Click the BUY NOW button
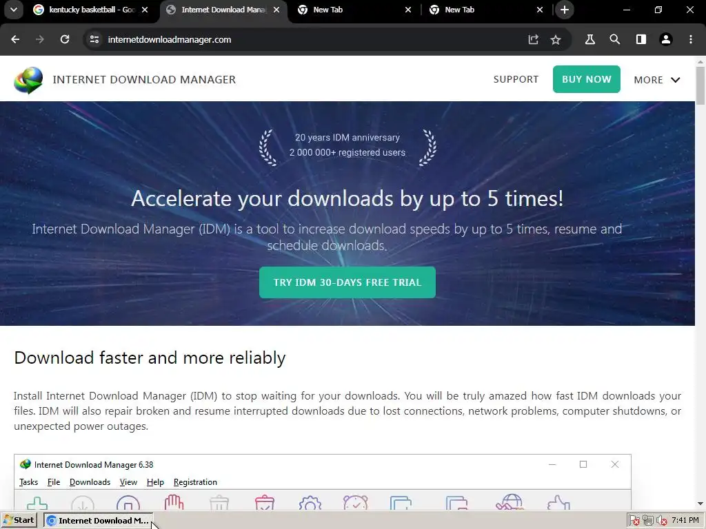The width and height of the screenshot is (706, 529). (586, 79)
